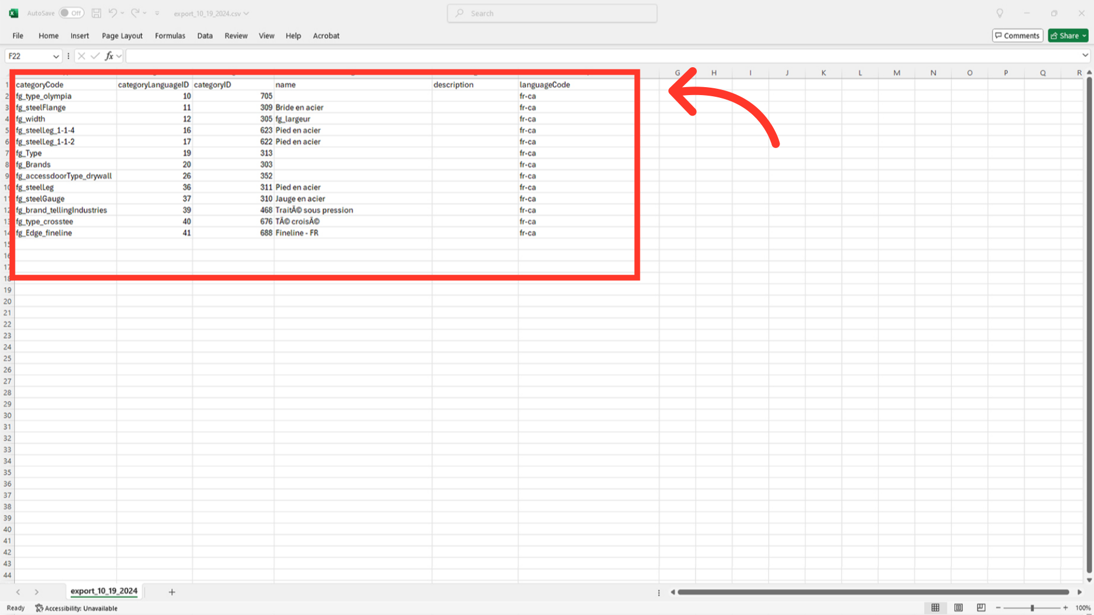Image resolution: width=1094 pixels, height=615 pixels.
Task: Click the Redo arrow icon
Action: 135,13
